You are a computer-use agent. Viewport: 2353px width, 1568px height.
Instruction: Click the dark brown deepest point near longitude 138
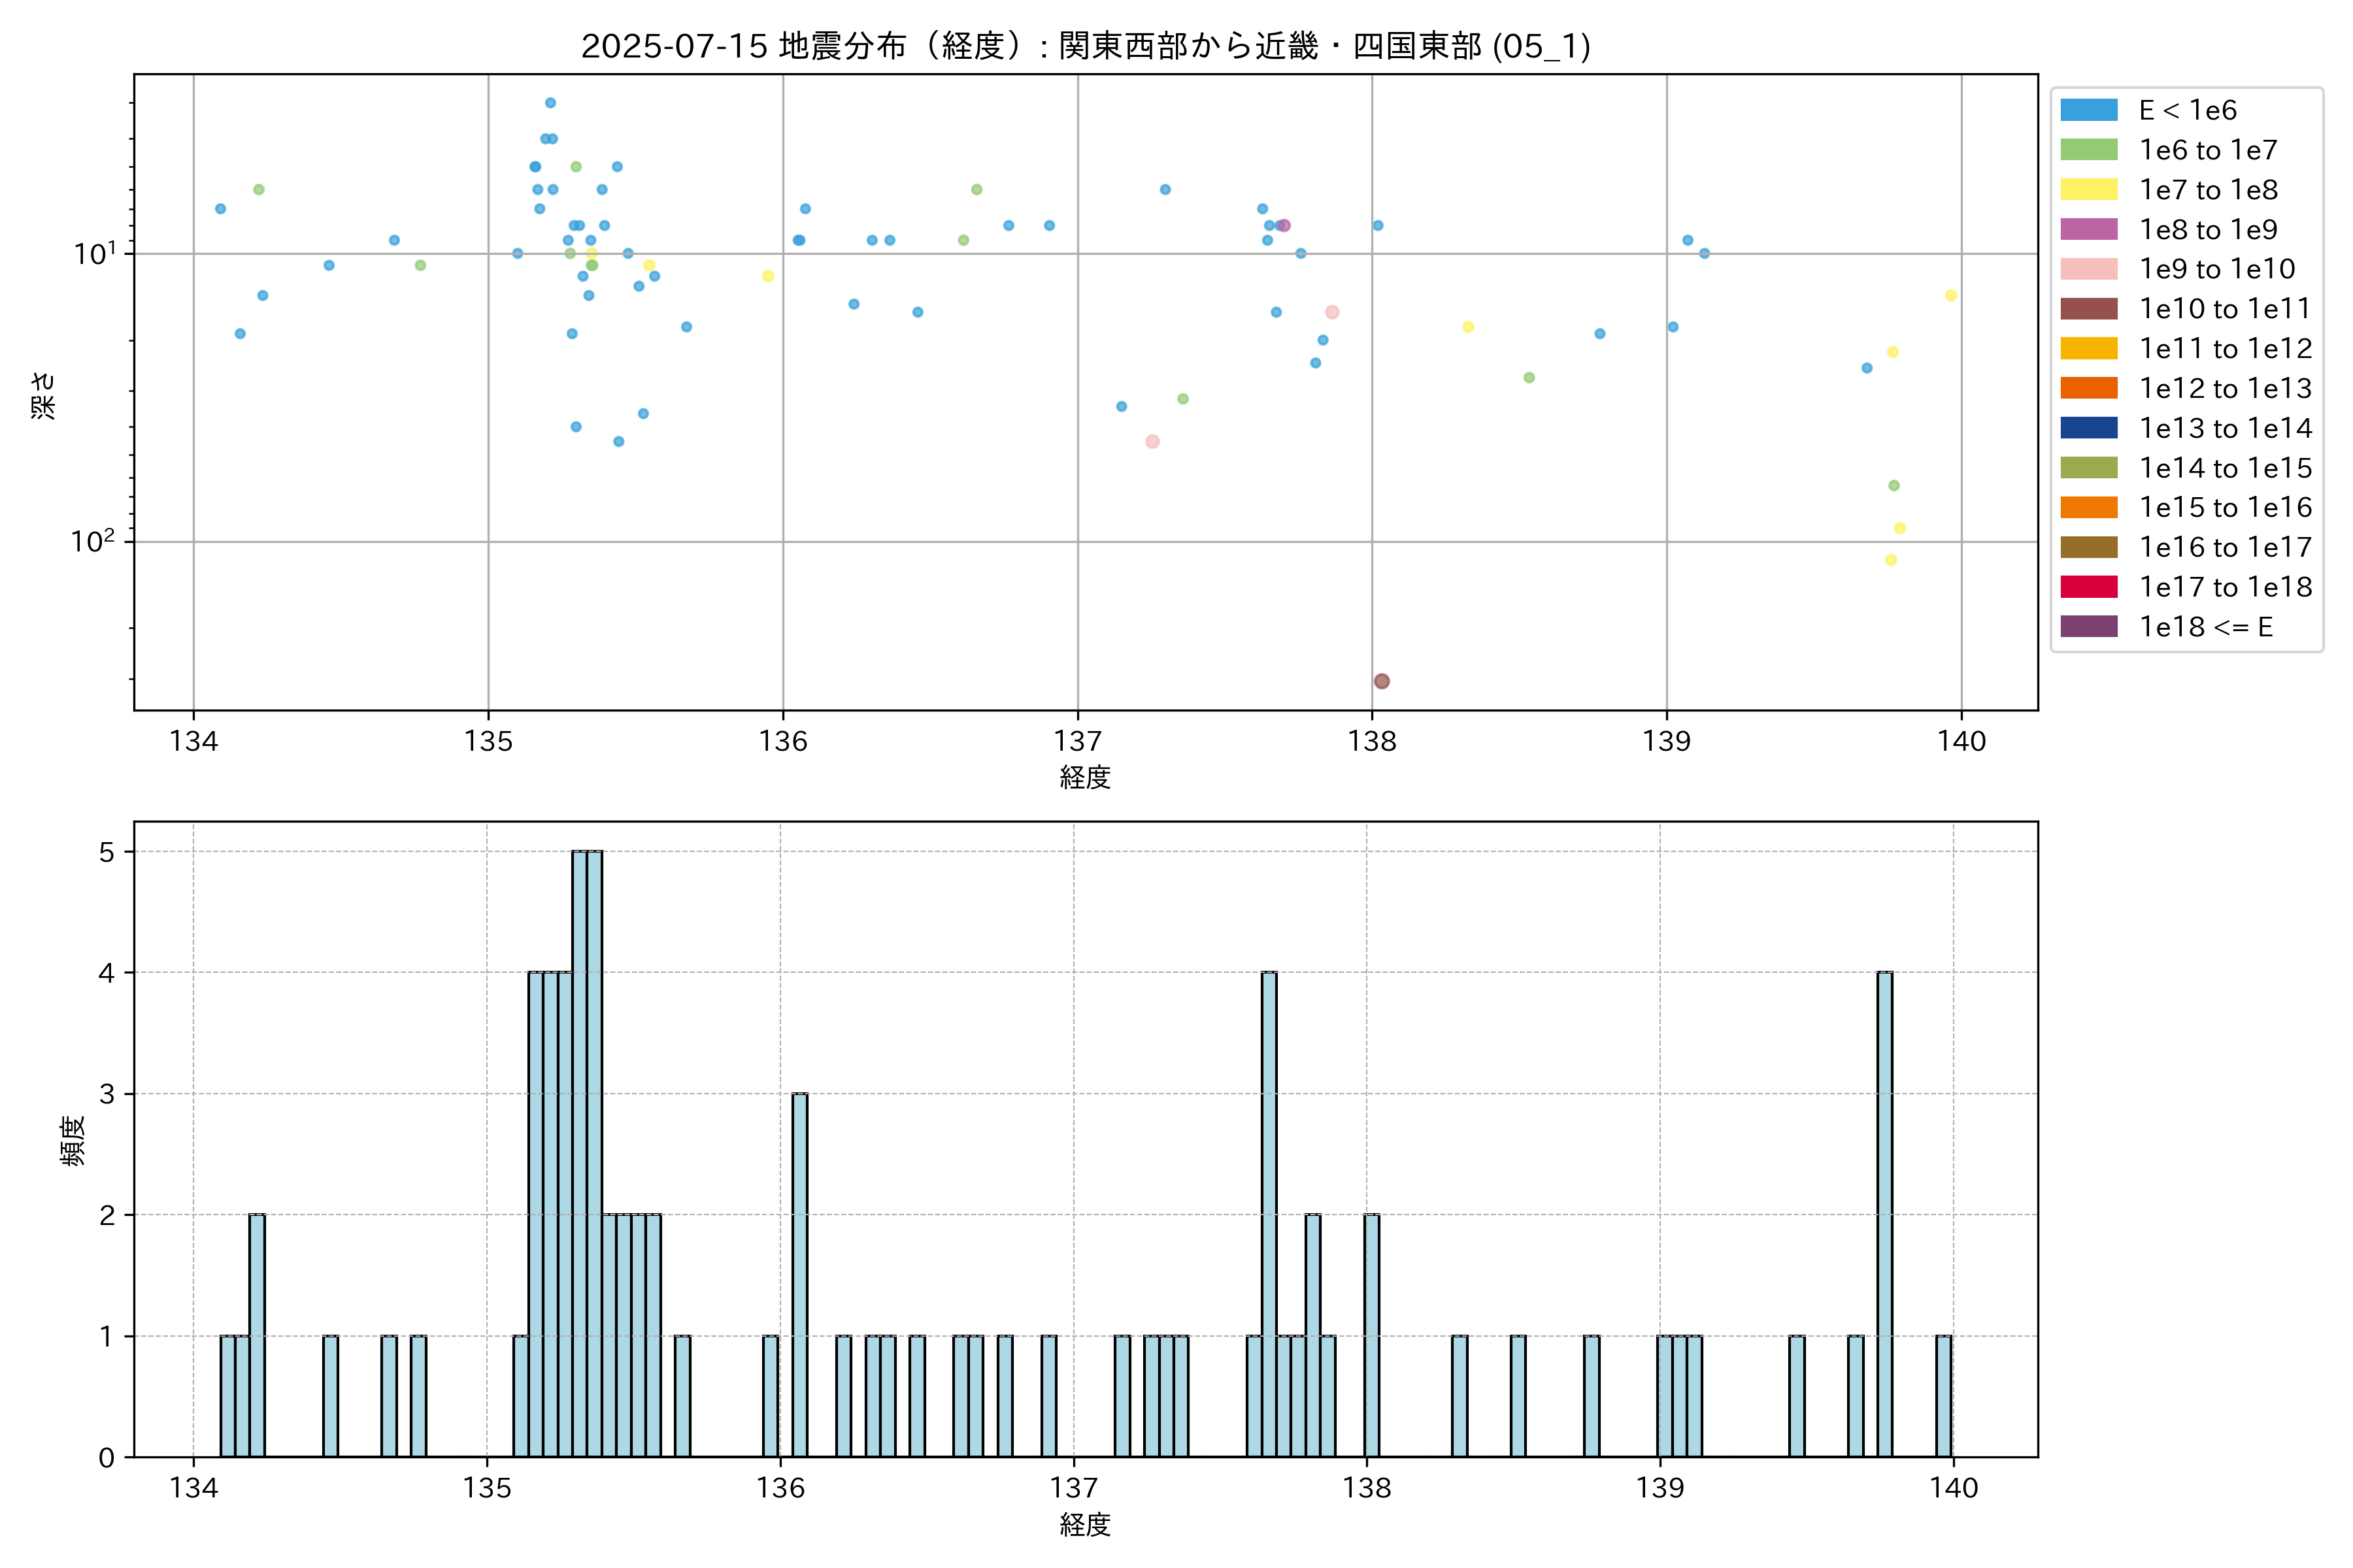[x=1382, y=681]
